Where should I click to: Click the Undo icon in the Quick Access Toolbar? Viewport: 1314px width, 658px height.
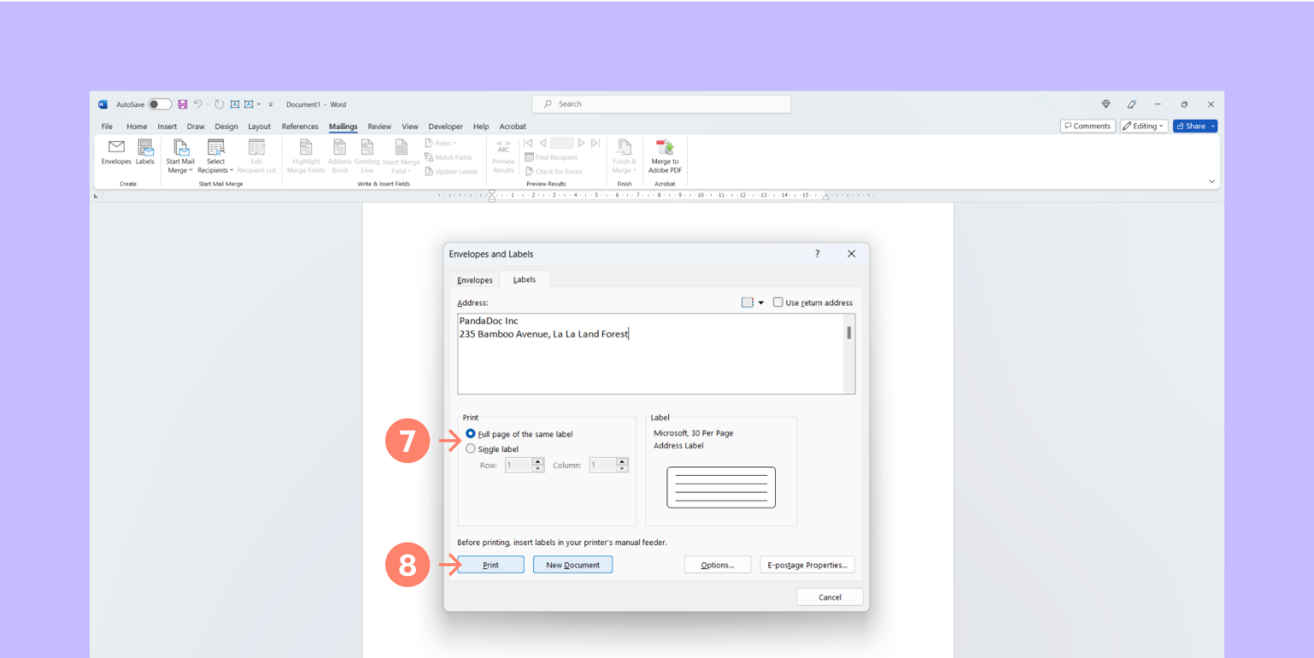point(198,104)
